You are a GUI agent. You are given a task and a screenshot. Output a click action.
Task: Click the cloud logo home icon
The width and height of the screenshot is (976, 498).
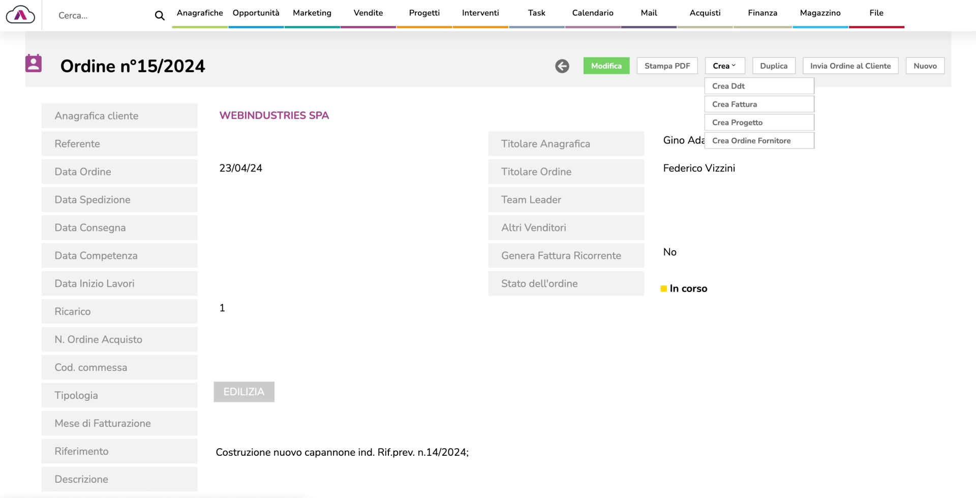[20, 15]
